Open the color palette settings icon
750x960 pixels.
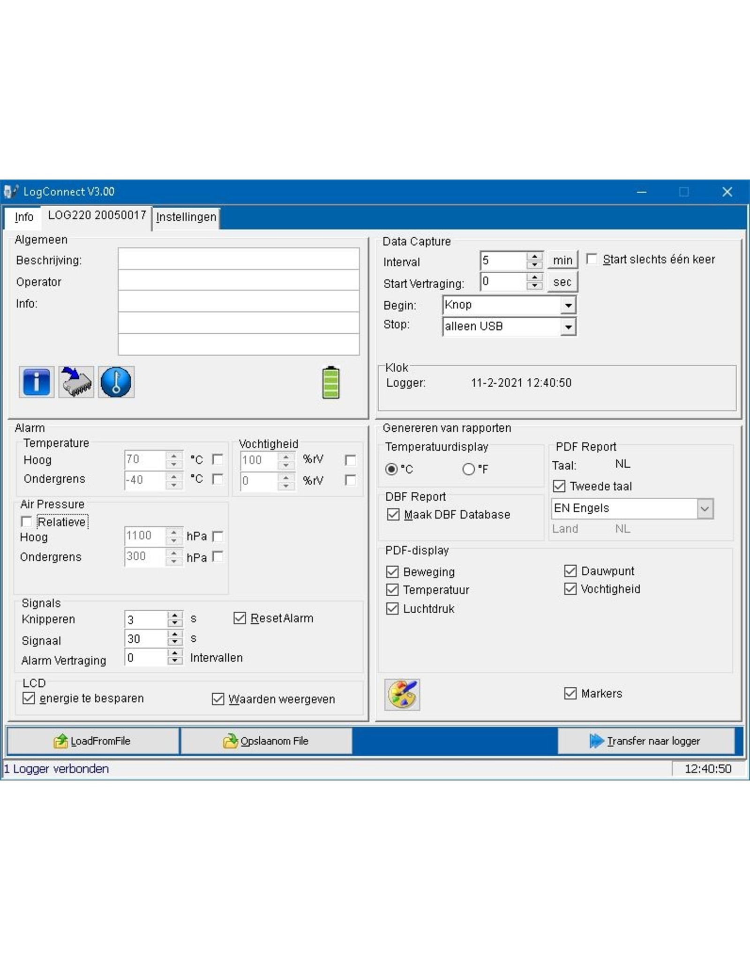click(x=402, y=694)
